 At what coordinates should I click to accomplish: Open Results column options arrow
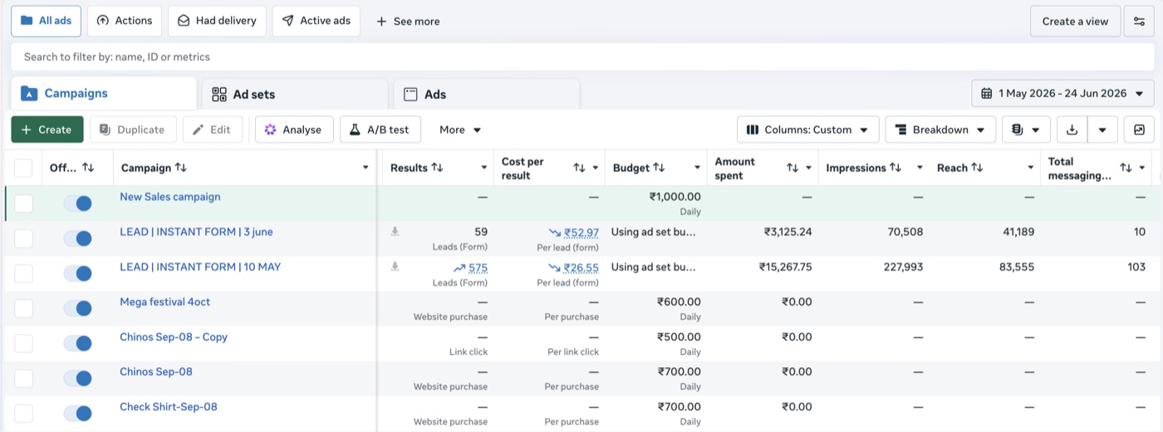click(483, 168)
